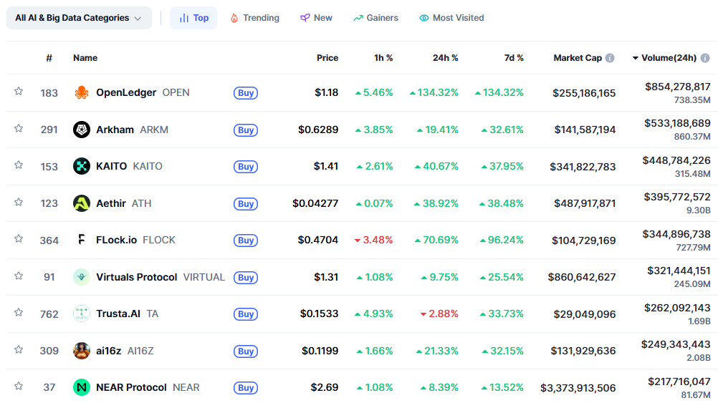Click the Aethir coin logo icon
The width and height of the screenshot is (718, 403).
pos(82,203)
